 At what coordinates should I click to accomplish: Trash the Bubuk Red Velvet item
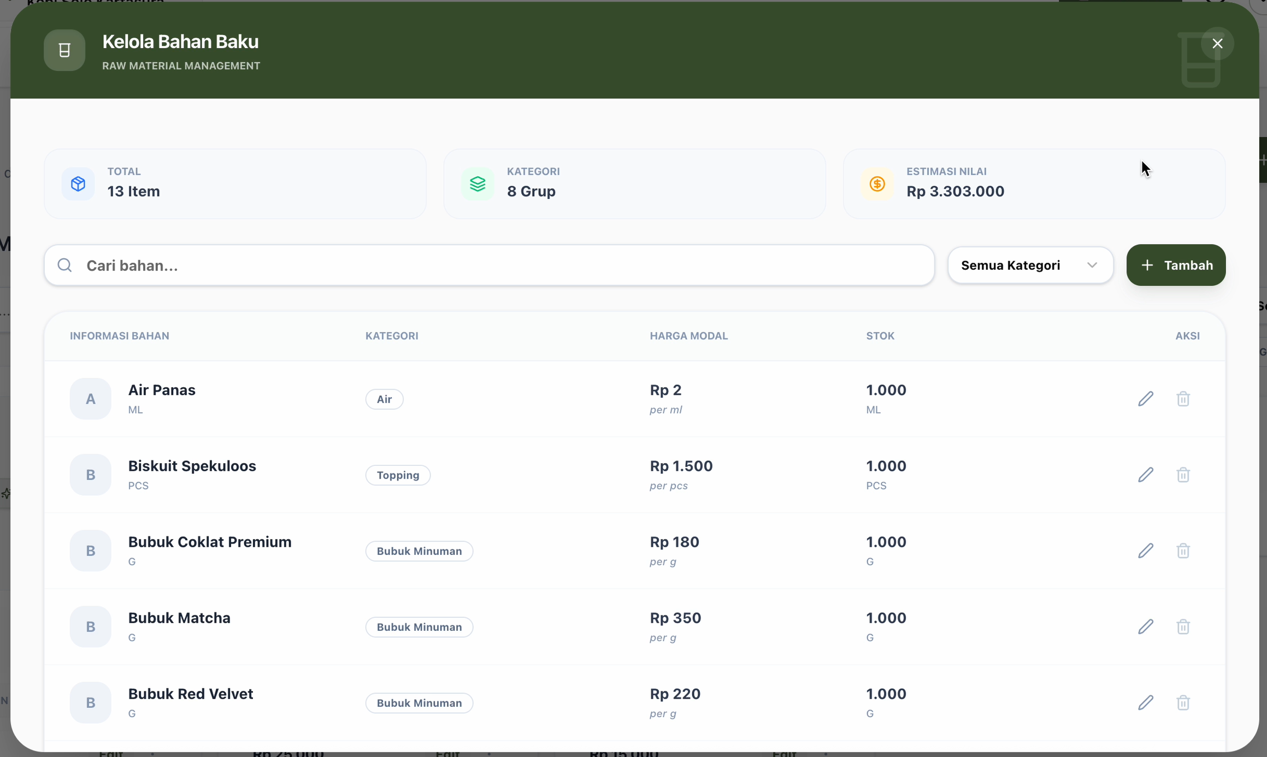point(1183,702)
